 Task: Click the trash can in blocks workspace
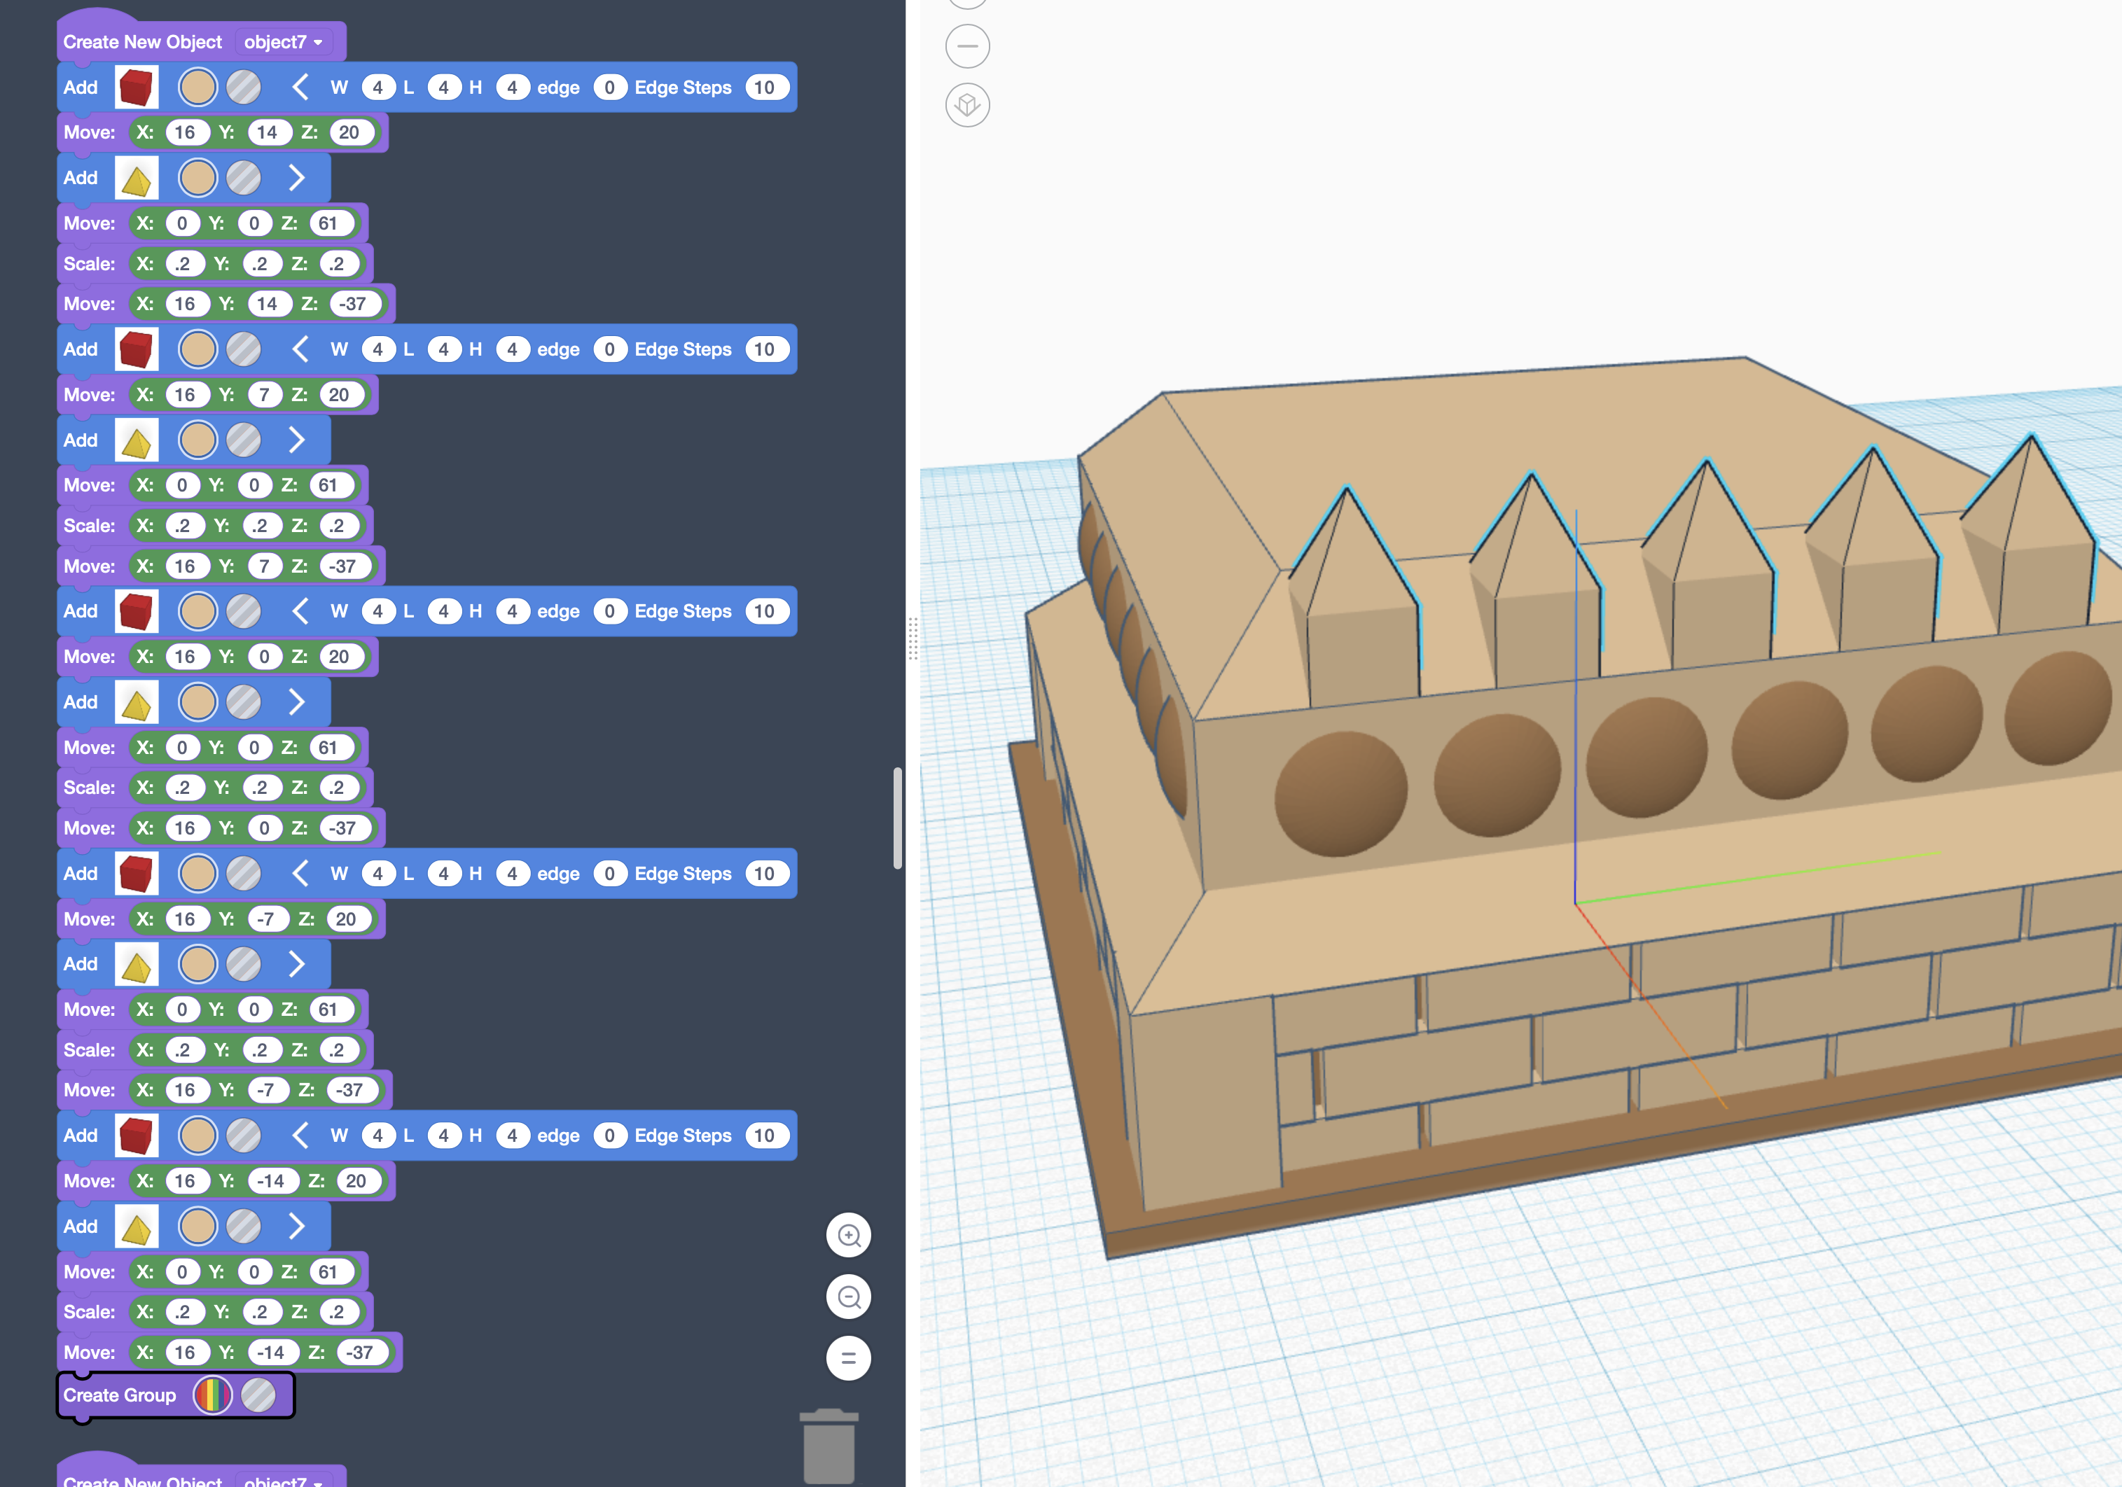828,1446
